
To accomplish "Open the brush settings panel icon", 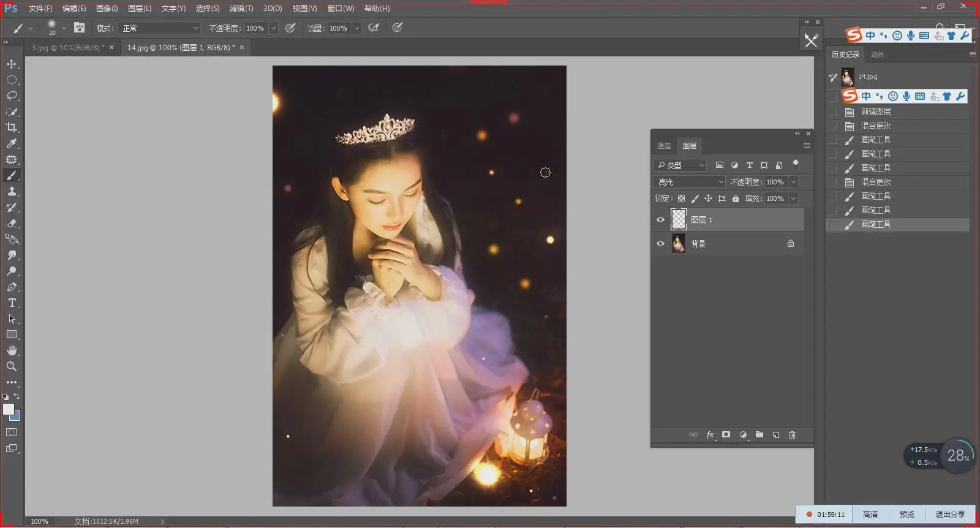I will point(79,28).
